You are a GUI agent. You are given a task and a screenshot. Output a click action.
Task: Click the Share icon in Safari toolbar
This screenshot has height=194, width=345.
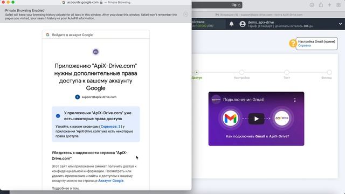click(321, 5)
